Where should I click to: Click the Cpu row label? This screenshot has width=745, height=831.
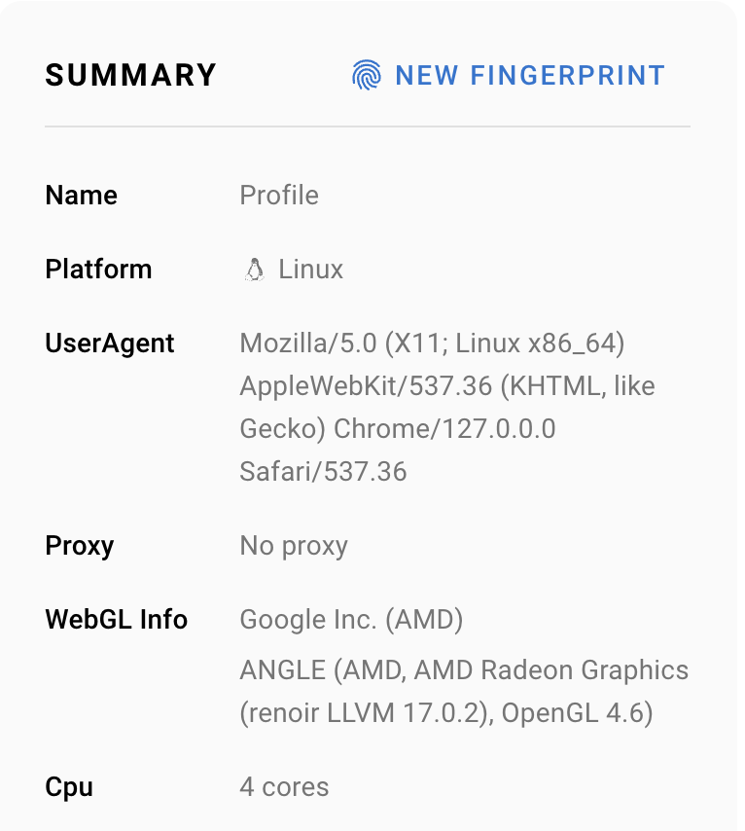click(68, 787)
